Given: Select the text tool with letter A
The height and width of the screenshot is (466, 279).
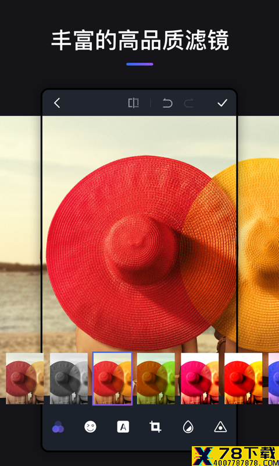Looking at the screenshot, I should click(x=123, y=427).
